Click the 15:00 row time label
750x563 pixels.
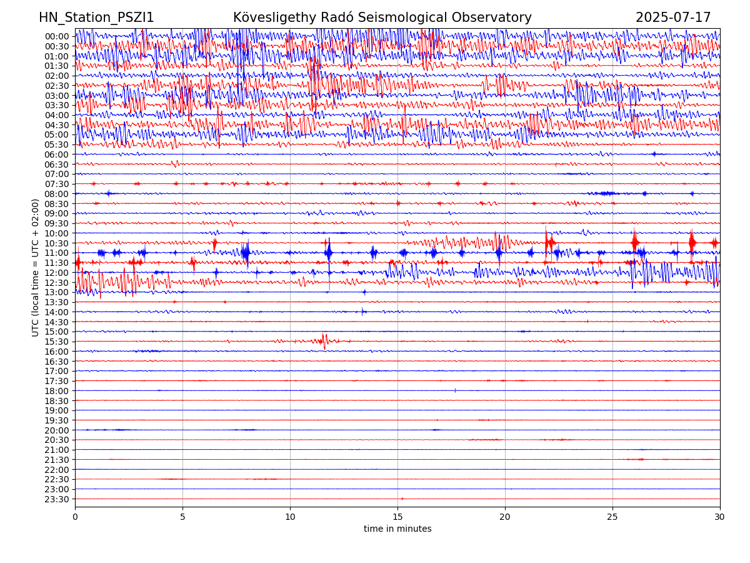coord(57,332)
